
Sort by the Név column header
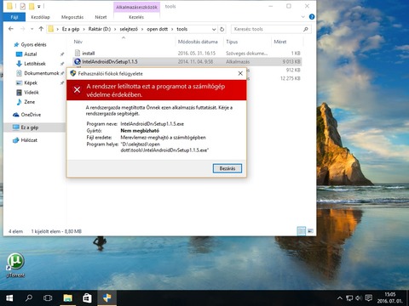[78, 42]
